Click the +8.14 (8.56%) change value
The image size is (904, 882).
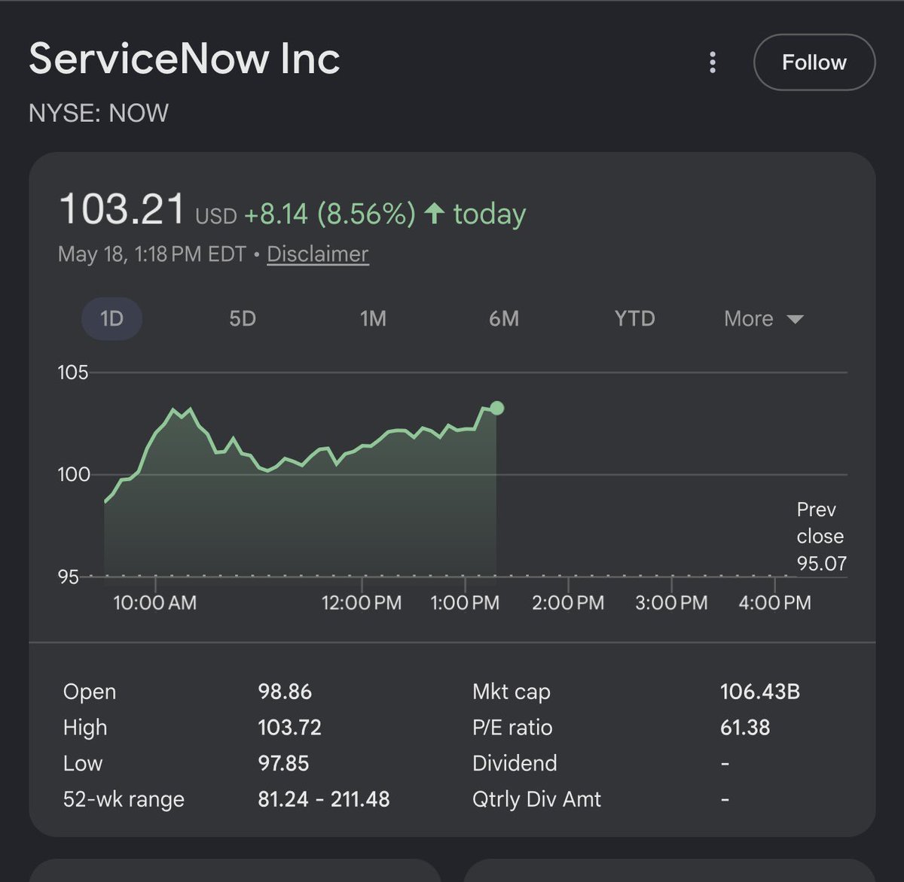point(329,214)
